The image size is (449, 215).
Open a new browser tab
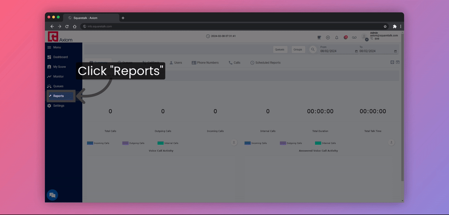pyautogui.click(x=123, y=18)
